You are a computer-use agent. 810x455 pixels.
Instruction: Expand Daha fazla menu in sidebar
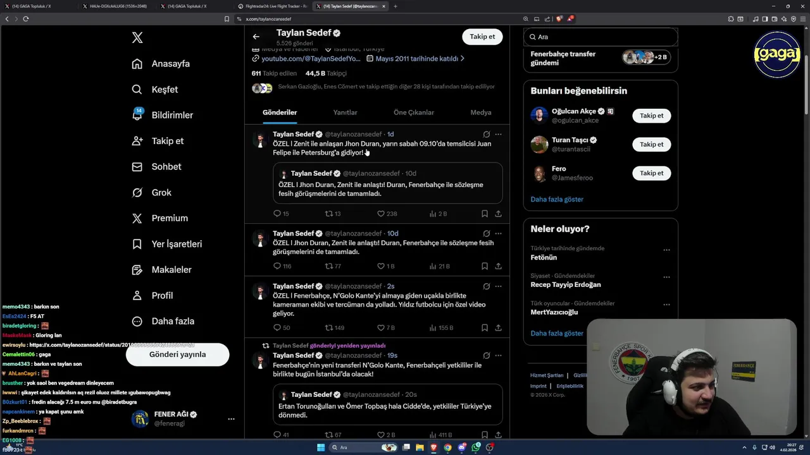[163, 321]
